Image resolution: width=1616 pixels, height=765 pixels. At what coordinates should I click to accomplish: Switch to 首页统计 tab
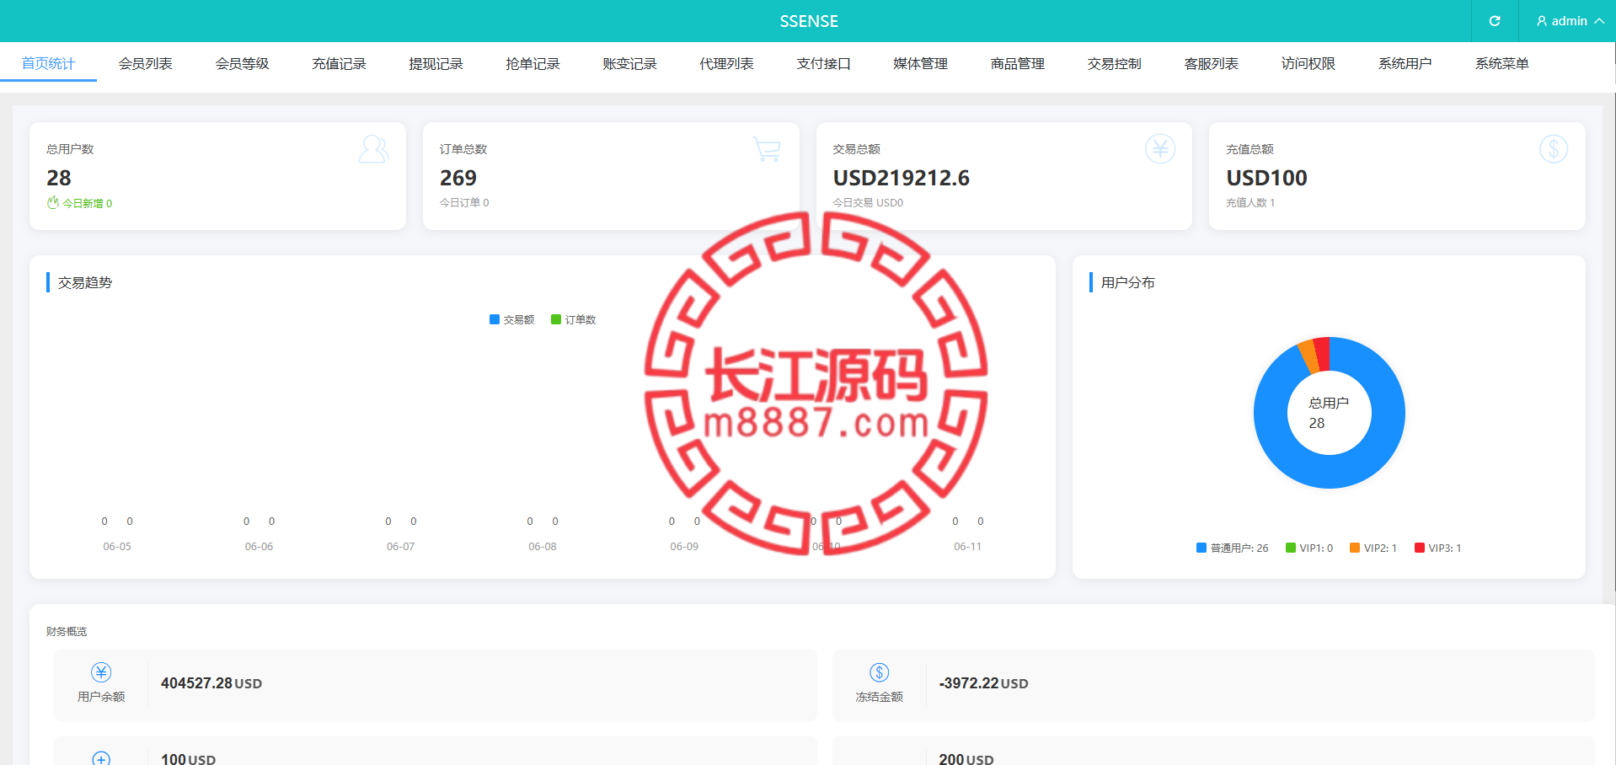(48, 63)
